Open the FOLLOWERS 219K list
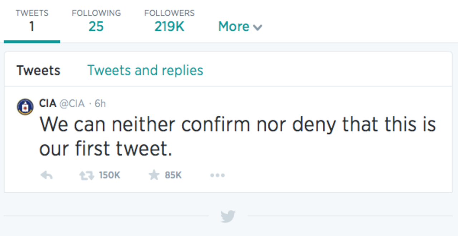The width and height of the screenshot is (458, 236). (x=169, y=20)
